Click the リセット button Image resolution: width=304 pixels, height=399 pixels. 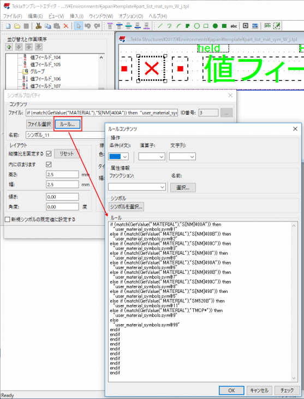(67, 154)
